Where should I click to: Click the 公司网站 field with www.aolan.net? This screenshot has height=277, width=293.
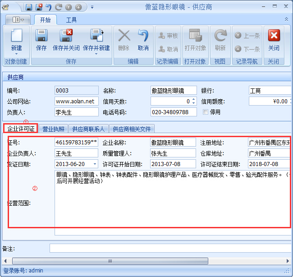coord(76,101)
